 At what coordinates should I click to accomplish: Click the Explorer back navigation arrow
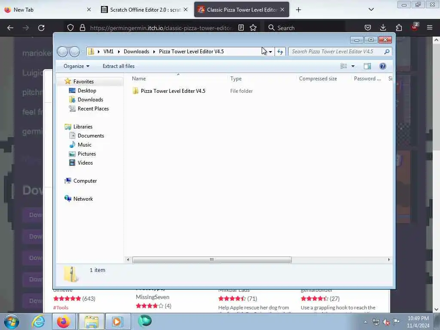click(x=63, y=52)
